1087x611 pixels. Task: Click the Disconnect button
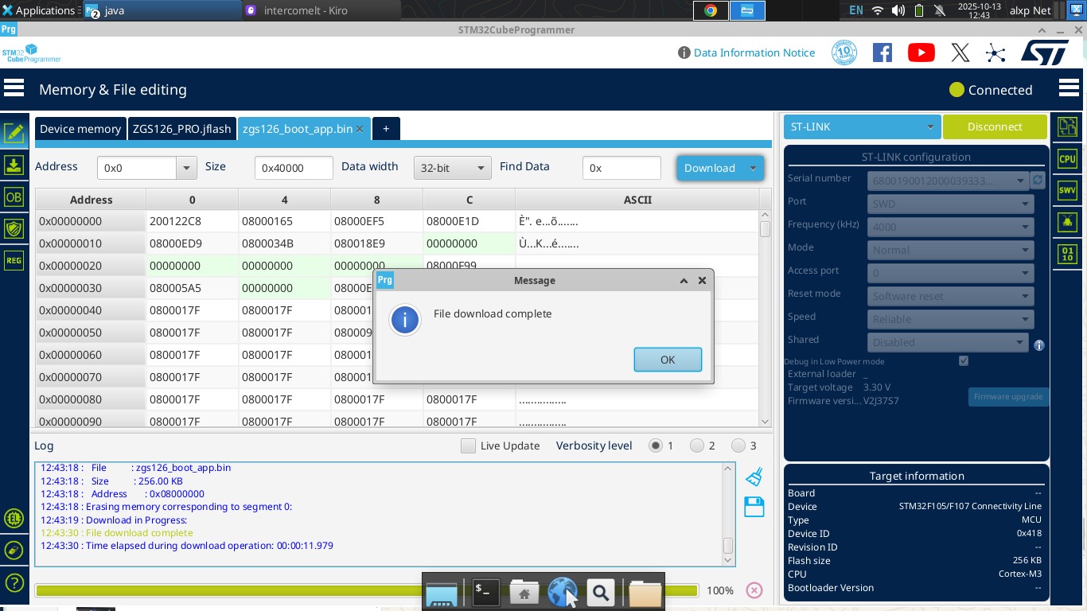pos(995,126)
